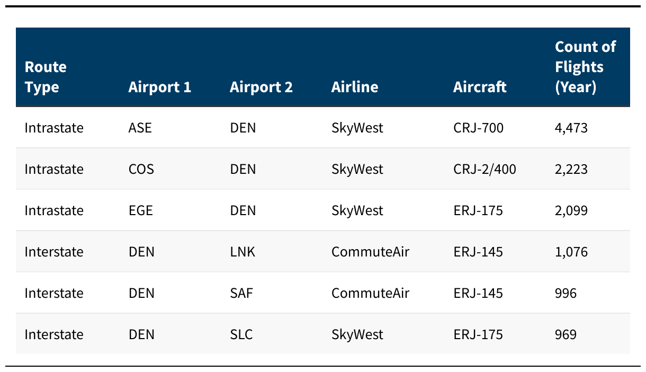The width and height of the screenshot is (646, 372).
Task: Select the CRJ-2/400 aircraft cell
Action: click(484, 169)
